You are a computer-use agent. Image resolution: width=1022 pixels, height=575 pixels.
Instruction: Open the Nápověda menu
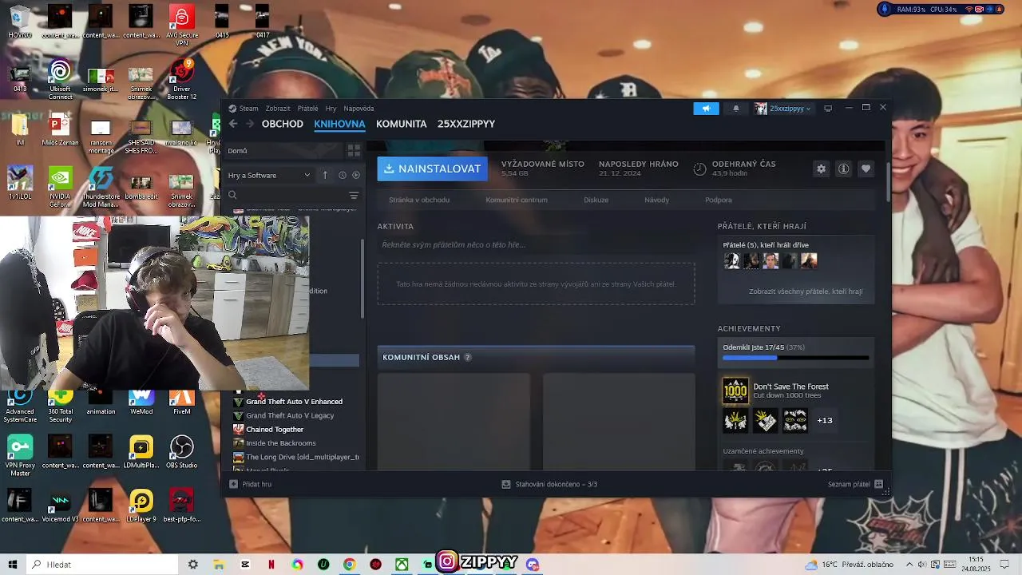[358, 109]
